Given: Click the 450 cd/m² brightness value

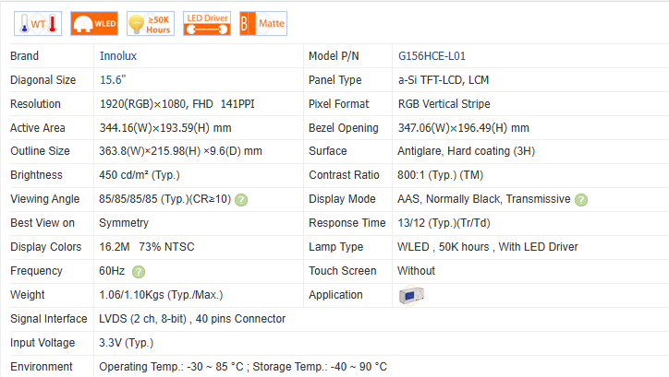Looking at the screenshot, I should coord(137,175).
